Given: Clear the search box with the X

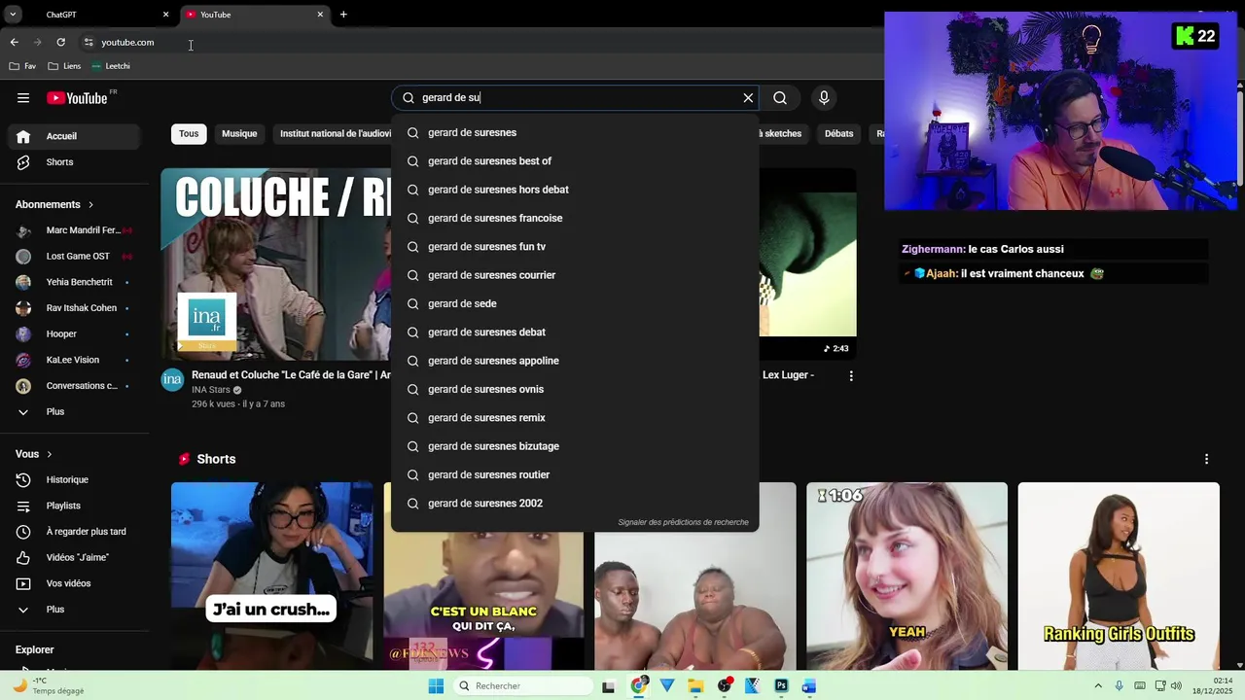Looking at the screenshot, I should [748, 98].
